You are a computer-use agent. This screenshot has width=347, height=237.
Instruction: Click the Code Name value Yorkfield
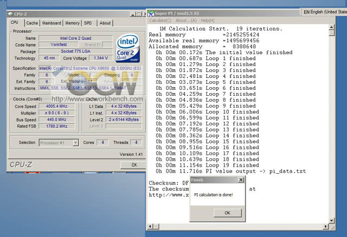pos(59,44)
